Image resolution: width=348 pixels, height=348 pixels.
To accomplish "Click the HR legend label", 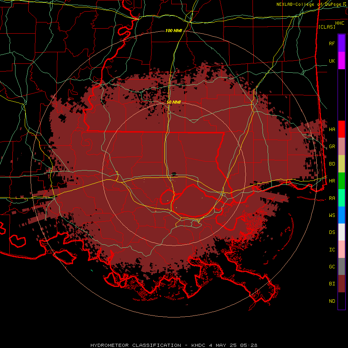I will pos(332,181).
